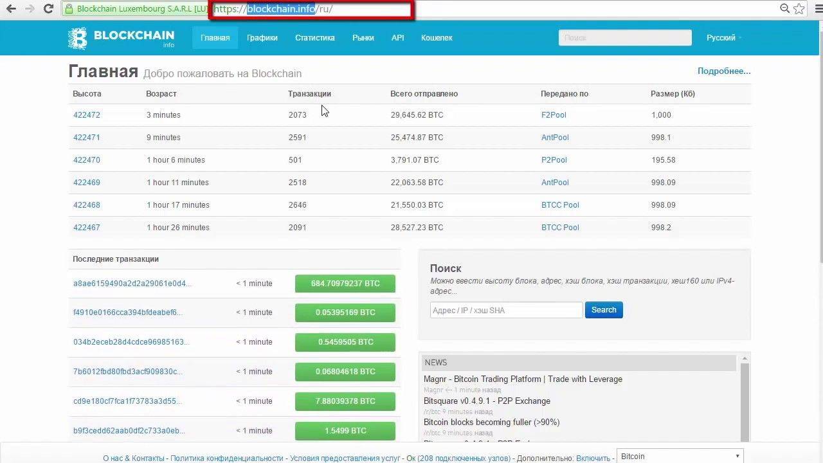
Task: Click the 0.05395169 BTC amount button
Action: [x=345, y=313]
